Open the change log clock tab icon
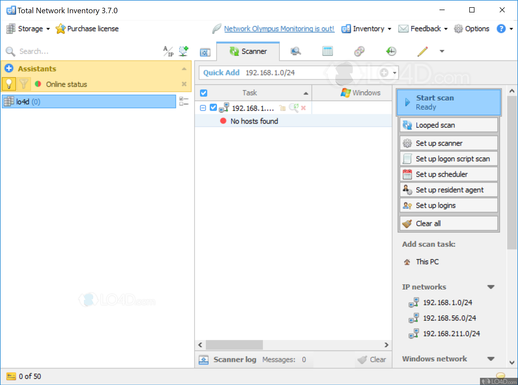The width and height of the screenshot is (518, 385). tap(391, 51)
